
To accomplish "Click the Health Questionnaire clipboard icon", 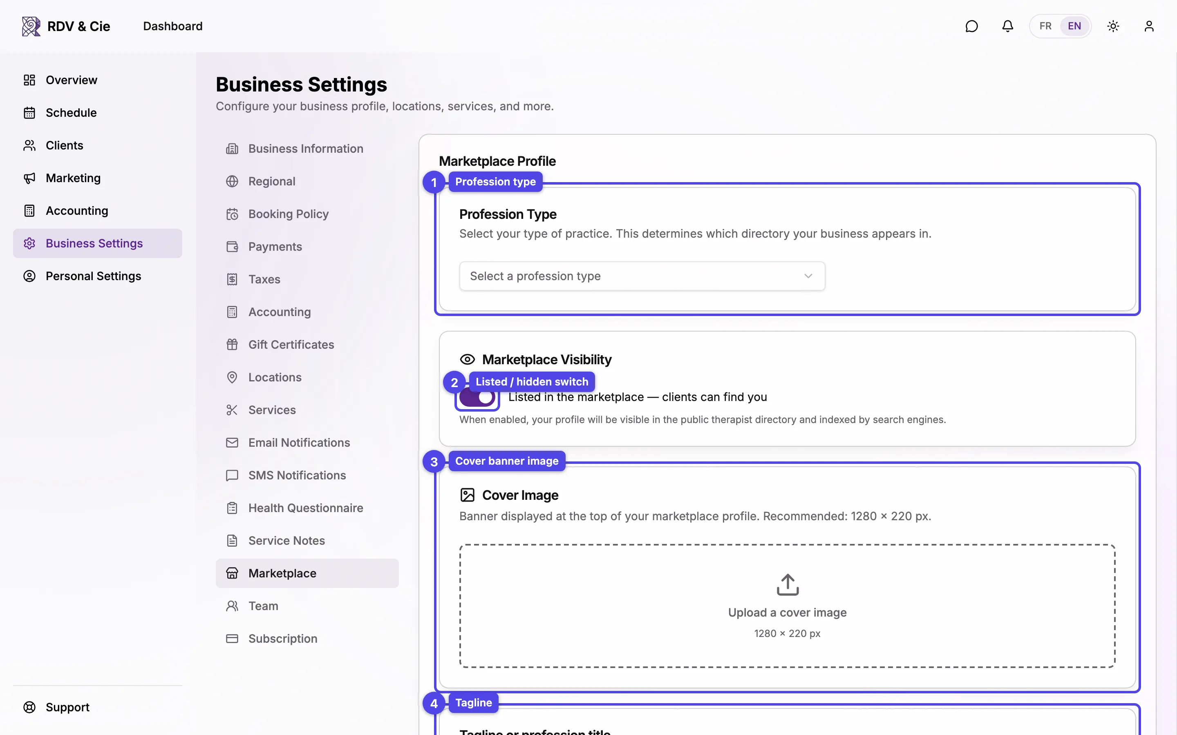I will tap(232, 508).
